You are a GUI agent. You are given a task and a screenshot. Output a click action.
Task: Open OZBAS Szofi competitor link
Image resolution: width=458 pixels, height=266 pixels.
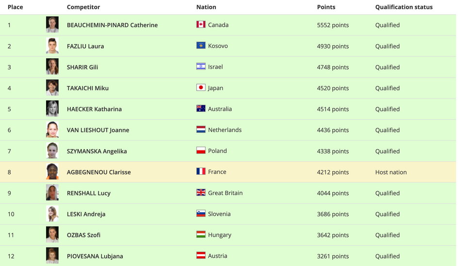click(83, 235)
